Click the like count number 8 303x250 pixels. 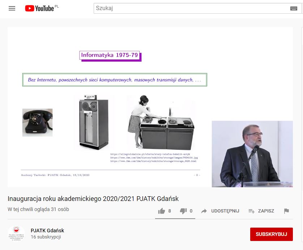pyautogui.click(x=170, y=211)
